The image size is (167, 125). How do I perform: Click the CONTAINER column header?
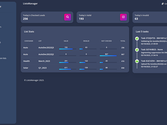click(x=29, y=41)
